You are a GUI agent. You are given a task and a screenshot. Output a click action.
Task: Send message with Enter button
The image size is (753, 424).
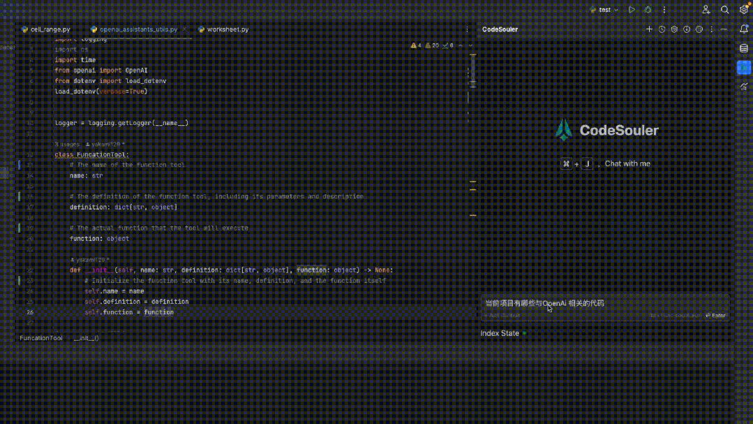tap(715, 316)
